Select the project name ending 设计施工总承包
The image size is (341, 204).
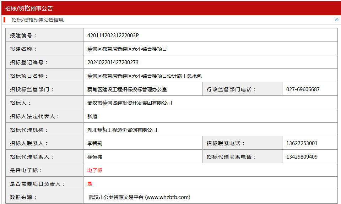[x=145, y=76]
